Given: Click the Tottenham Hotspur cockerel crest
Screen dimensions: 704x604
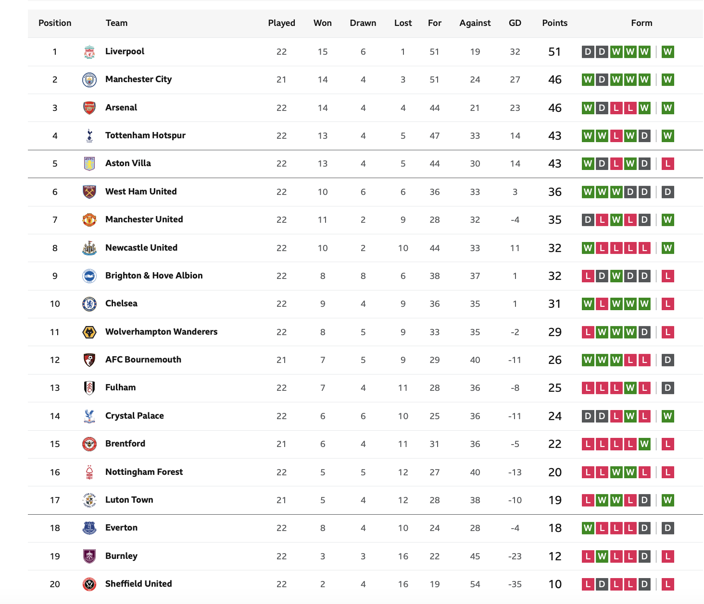Looking at the screenshot, I should click(x=89, y=136).
